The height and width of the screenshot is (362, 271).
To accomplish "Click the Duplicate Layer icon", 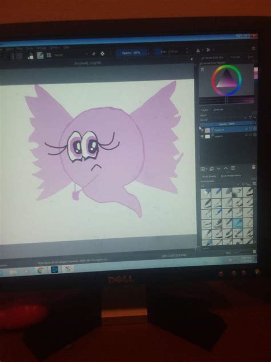I will click(x=212, y=169).
